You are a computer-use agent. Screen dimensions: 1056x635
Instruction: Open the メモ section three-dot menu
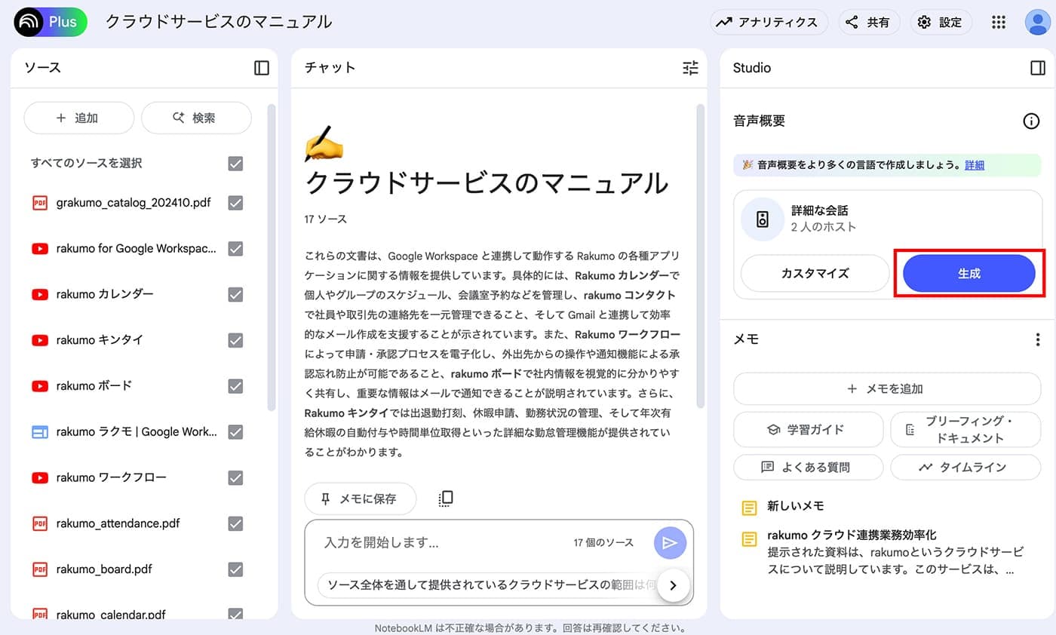coord(1038,339)
